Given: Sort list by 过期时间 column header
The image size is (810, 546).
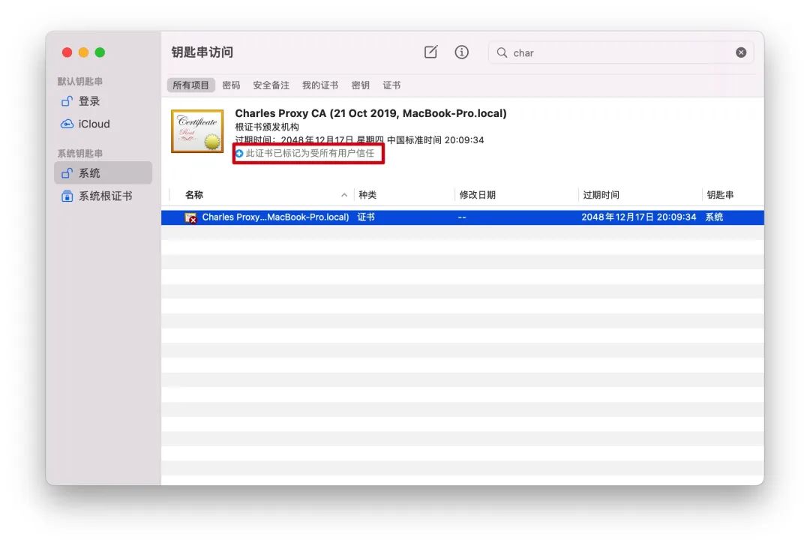Looking at the screenshot, I should point(601,195).
